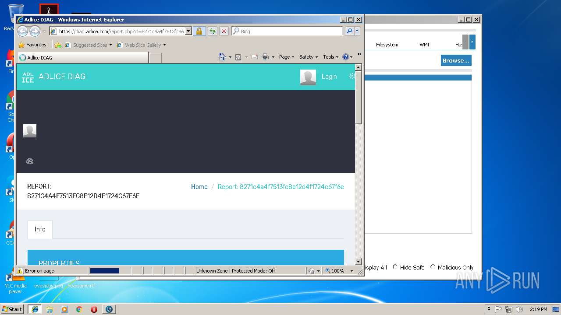The width and height of the screenshot is (561, 315).
Task: Select the Adlice DIAG browser tab
Action: point(82,57)
